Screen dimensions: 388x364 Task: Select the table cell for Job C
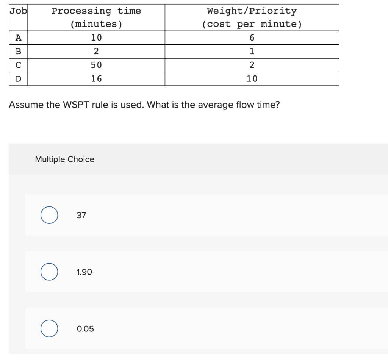(17, 65)
